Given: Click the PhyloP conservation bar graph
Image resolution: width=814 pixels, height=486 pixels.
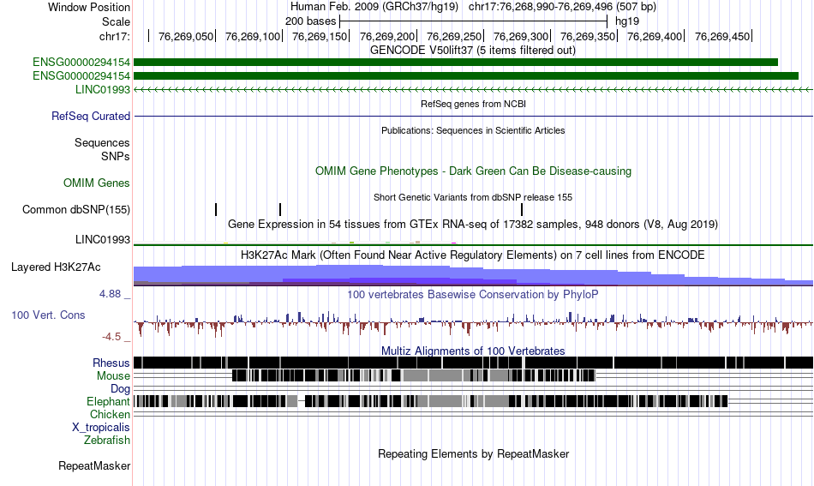Looking at the screenshot, I should coord(474,324).
